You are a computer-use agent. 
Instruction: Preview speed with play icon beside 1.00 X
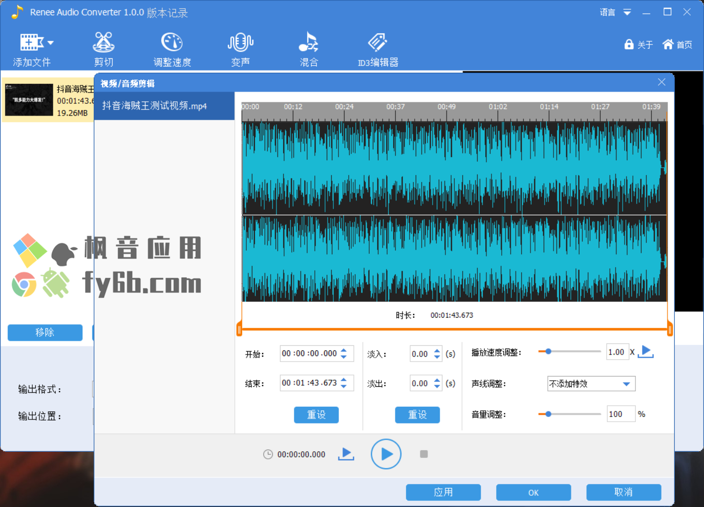coord(646,351)
